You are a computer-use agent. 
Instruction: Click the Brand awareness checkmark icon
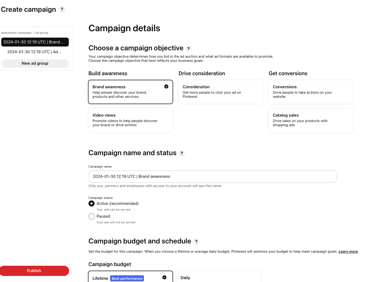point(166,86)
